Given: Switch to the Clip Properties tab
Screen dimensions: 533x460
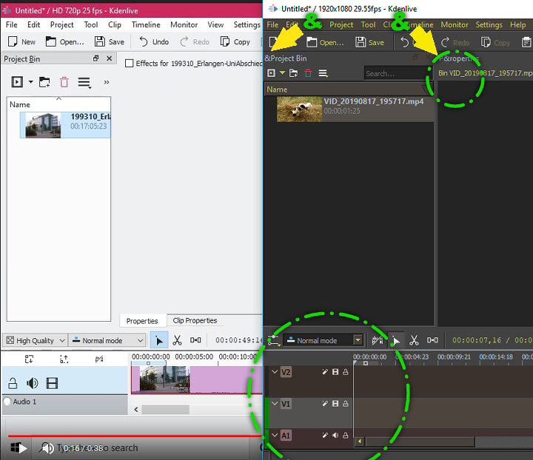Looking at the screenshot, I should click(x=195, y=320).
